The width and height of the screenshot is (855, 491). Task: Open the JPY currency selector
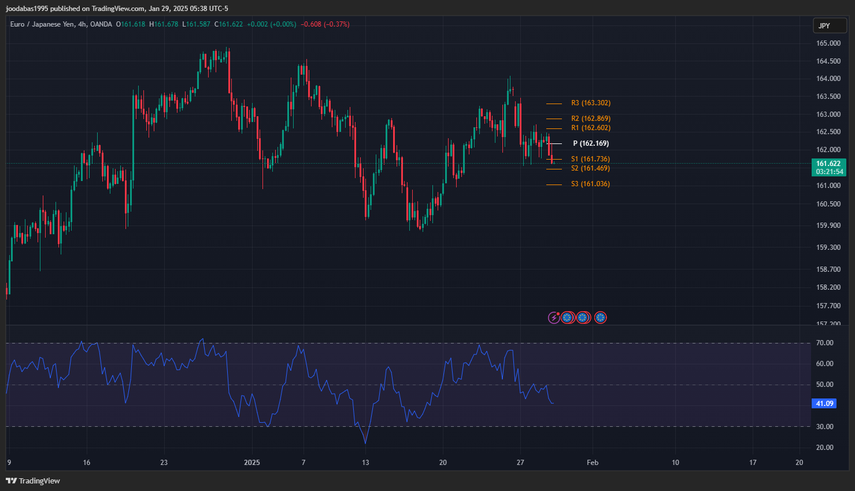(830, 25)
